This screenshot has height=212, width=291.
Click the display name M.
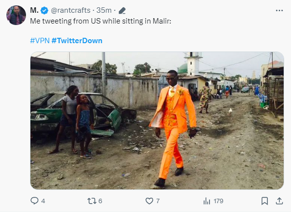click(34, 10)
